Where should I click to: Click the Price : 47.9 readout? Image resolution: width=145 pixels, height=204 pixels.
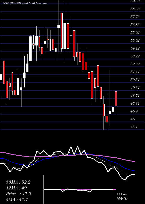(x=18, y=194)
